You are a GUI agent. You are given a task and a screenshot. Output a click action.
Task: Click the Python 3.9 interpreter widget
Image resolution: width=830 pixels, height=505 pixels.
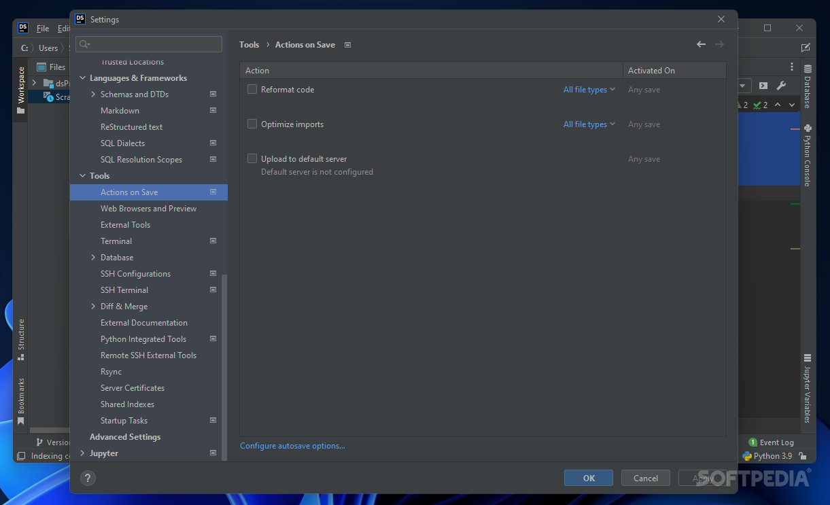(767, 456)
